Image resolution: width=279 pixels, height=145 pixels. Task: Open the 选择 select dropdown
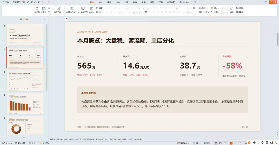[240, 8]
